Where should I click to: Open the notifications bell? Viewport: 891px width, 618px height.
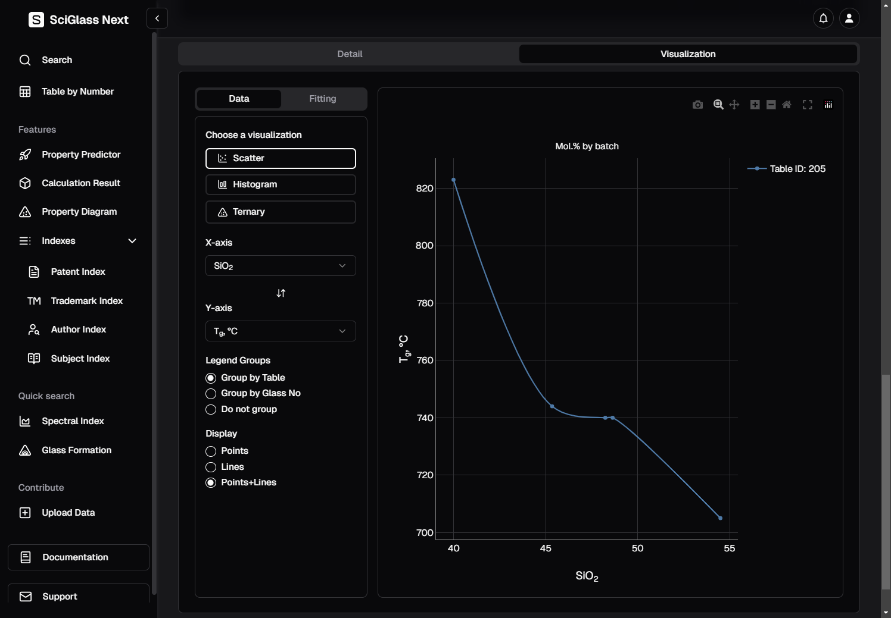coord(823,18)
